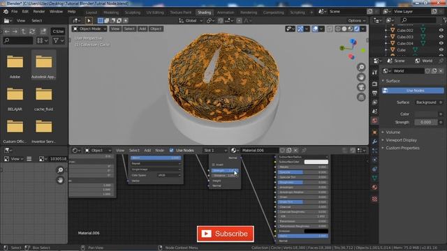Switch to UV Editing workspace tab
Screen dimensions: 447x251
tap(155, 13)
